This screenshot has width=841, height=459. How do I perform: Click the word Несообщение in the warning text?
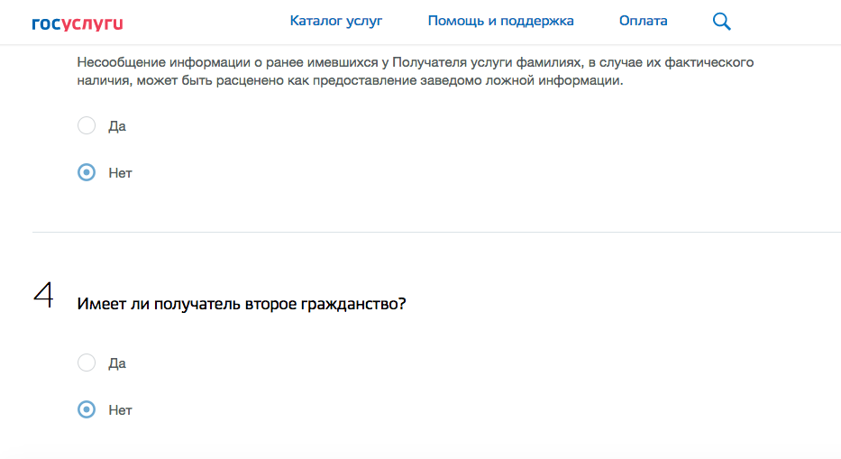tap(119, 63)
